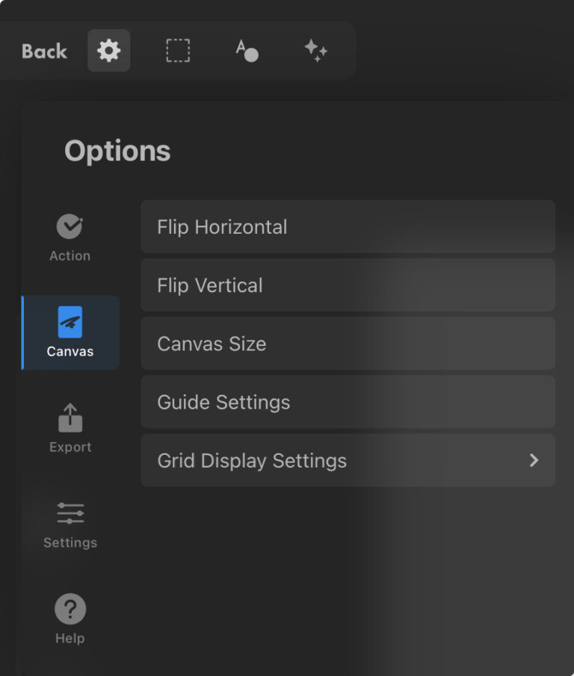Click the checkmark Action icon in the sidebar

[70, 224]
